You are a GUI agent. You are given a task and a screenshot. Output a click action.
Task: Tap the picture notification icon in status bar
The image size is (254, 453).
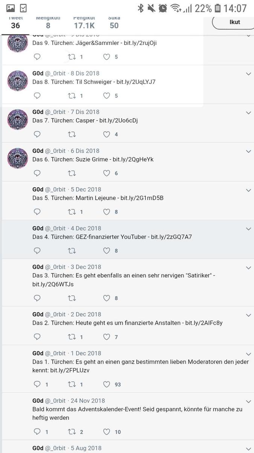click(11, 8)
